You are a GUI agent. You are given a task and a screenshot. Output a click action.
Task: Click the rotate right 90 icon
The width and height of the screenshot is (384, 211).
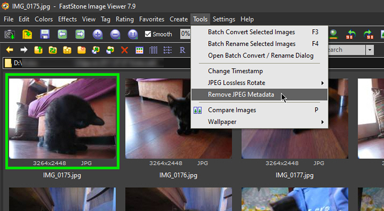[369, 34]
